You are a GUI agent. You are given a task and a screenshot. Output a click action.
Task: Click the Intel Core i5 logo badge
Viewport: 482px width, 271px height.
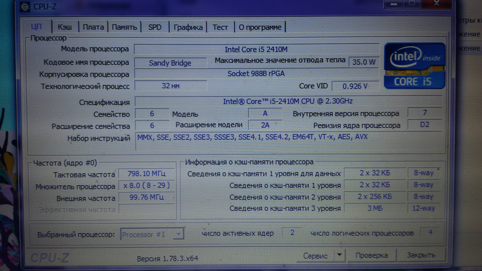point(415,66)
